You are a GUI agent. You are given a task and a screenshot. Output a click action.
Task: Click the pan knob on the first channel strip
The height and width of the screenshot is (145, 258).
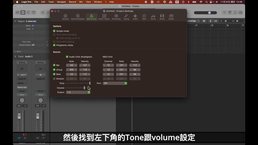click(22, 100)
